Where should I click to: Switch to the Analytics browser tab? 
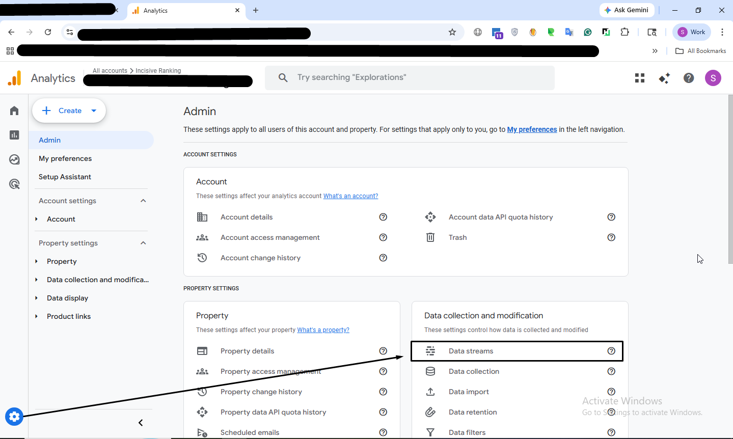(186, 10)
